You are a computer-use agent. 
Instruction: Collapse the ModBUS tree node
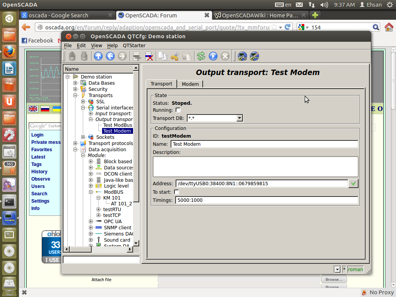pyautogui.click(x=91, y=192)
